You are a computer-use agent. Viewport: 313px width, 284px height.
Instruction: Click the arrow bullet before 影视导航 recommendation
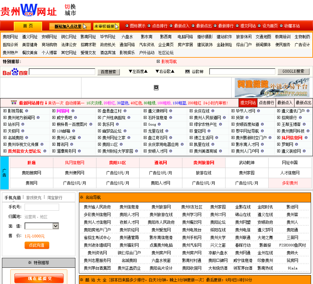pos(158,62)
